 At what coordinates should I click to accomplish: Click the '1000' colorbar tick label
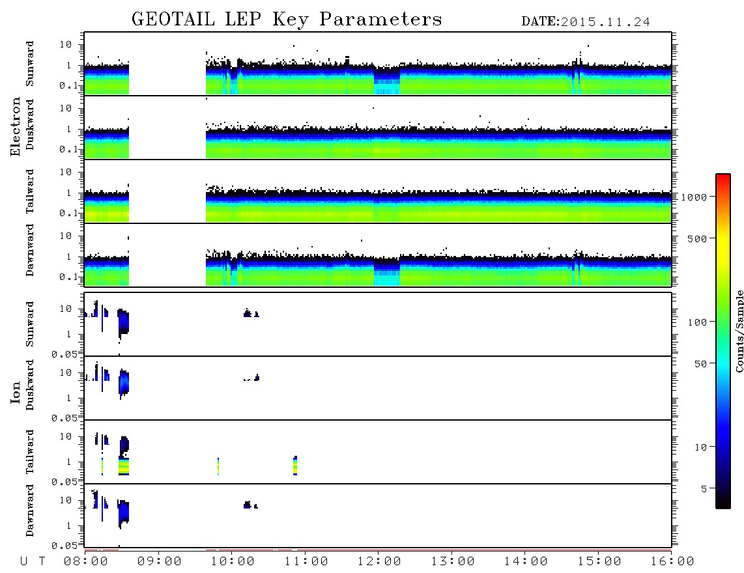point(694,197)
